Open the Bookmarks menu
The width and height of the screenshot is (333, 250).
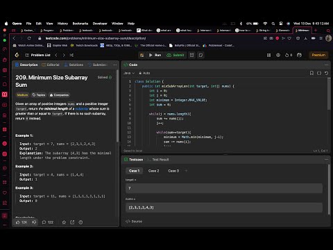point(80,24)
